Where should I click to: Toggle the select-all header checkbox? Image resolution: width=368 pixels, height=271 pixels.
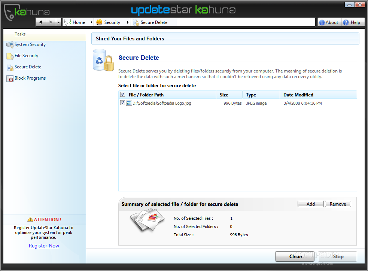pyautogui.click(x=122, y=95)
